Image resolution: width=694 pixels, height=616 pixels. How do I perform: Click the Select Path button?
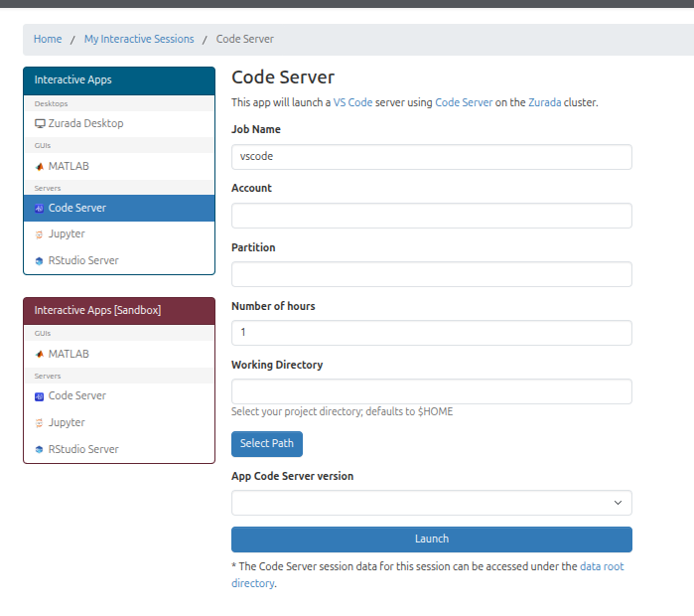pyautogui.click(x=267, y=444)
